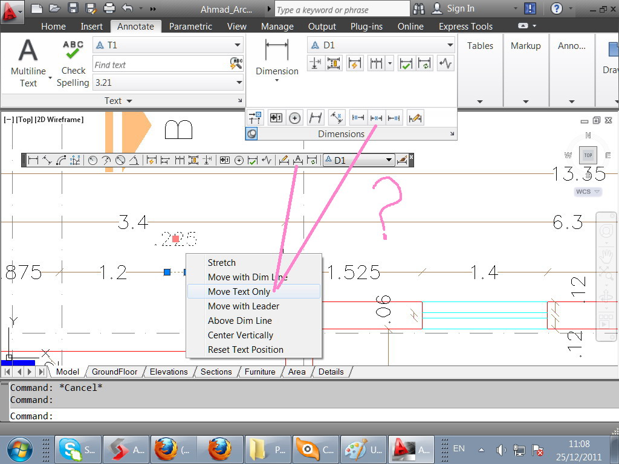
Task: Click the dimension Override pencil icon
Action: pos(415,118)
